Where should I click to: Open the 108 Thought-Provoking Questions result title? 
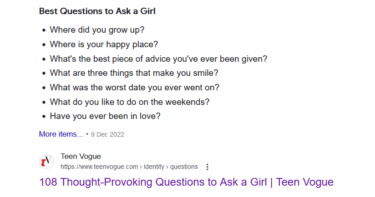click(186, 182)
